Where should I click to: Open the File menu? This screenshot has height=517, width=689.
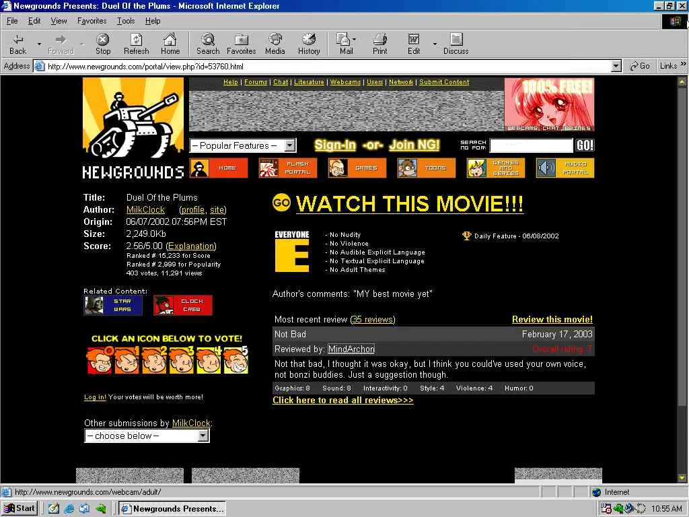coord(12,21)
